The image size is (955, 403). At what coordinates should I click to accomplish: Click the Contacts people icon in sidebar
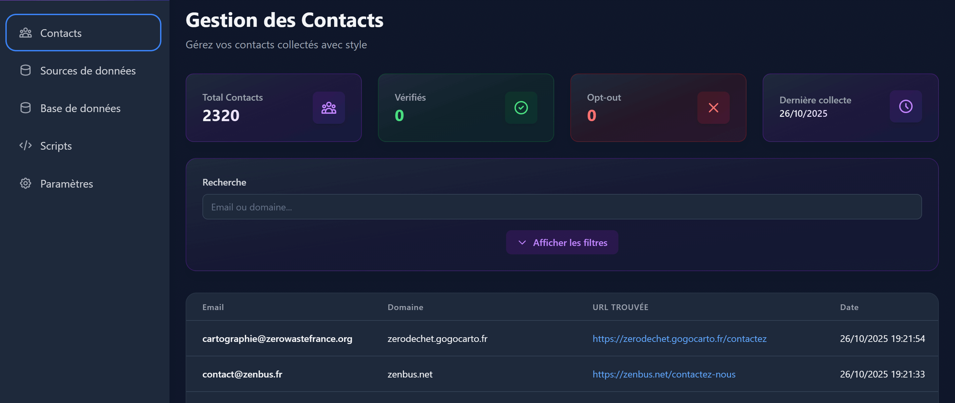(25, 33)
